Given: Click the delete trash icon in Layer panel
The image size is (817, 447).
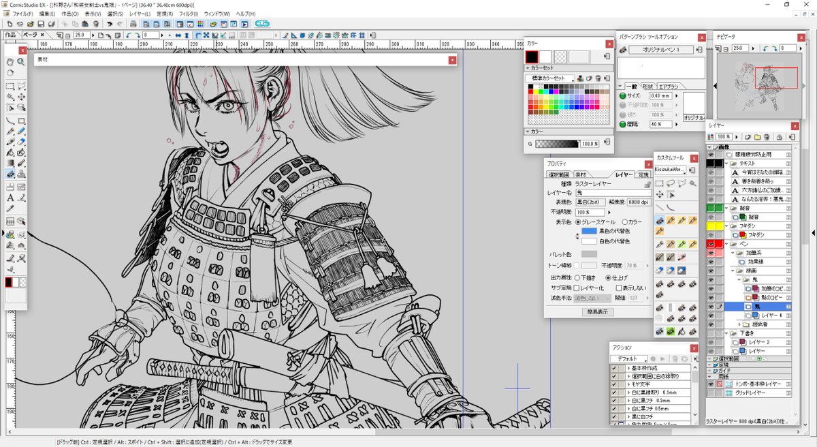Looking at the screenshot, I should (767, 137).
